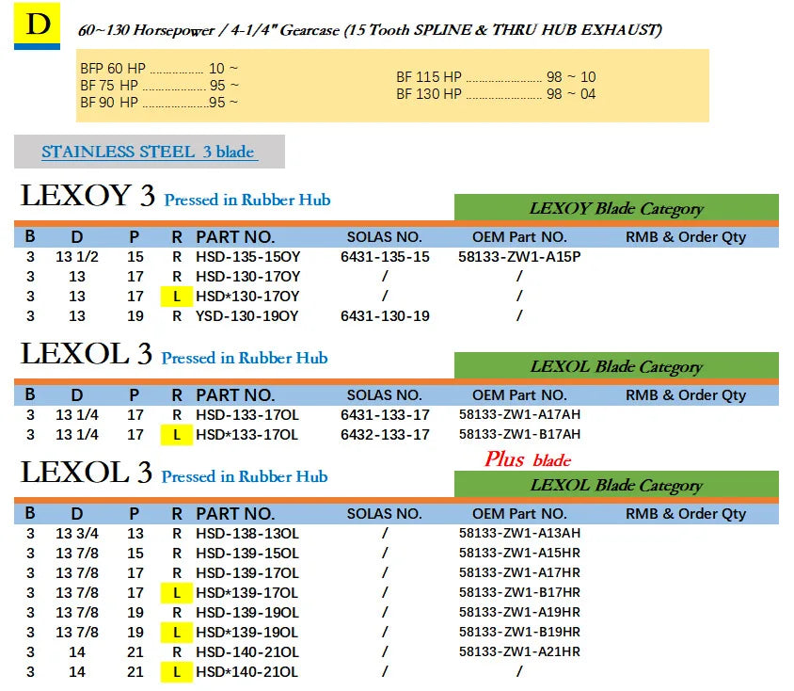Select OEM part 58133-ZW1-A15HR
Image resolution: width=794 pixels, height=691 pixels.
(x=519, y=553)
